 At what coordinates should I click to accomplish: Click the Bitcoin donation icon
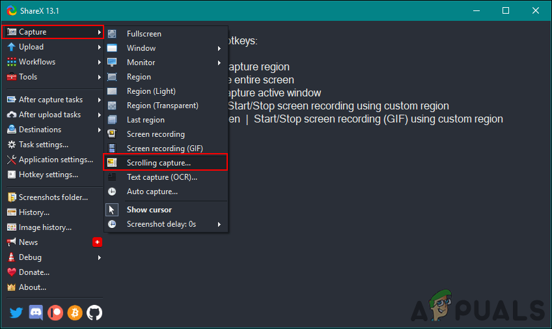point(75,313)
